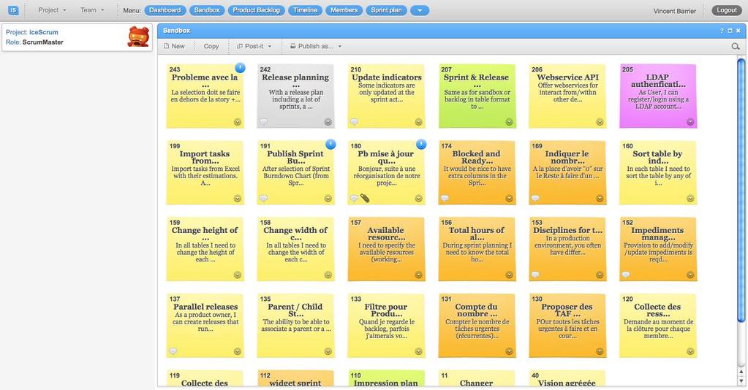The image size is (748, 390).
Task: Select the green Sprint & Release post-it
Action: click(x=477, y=96)
